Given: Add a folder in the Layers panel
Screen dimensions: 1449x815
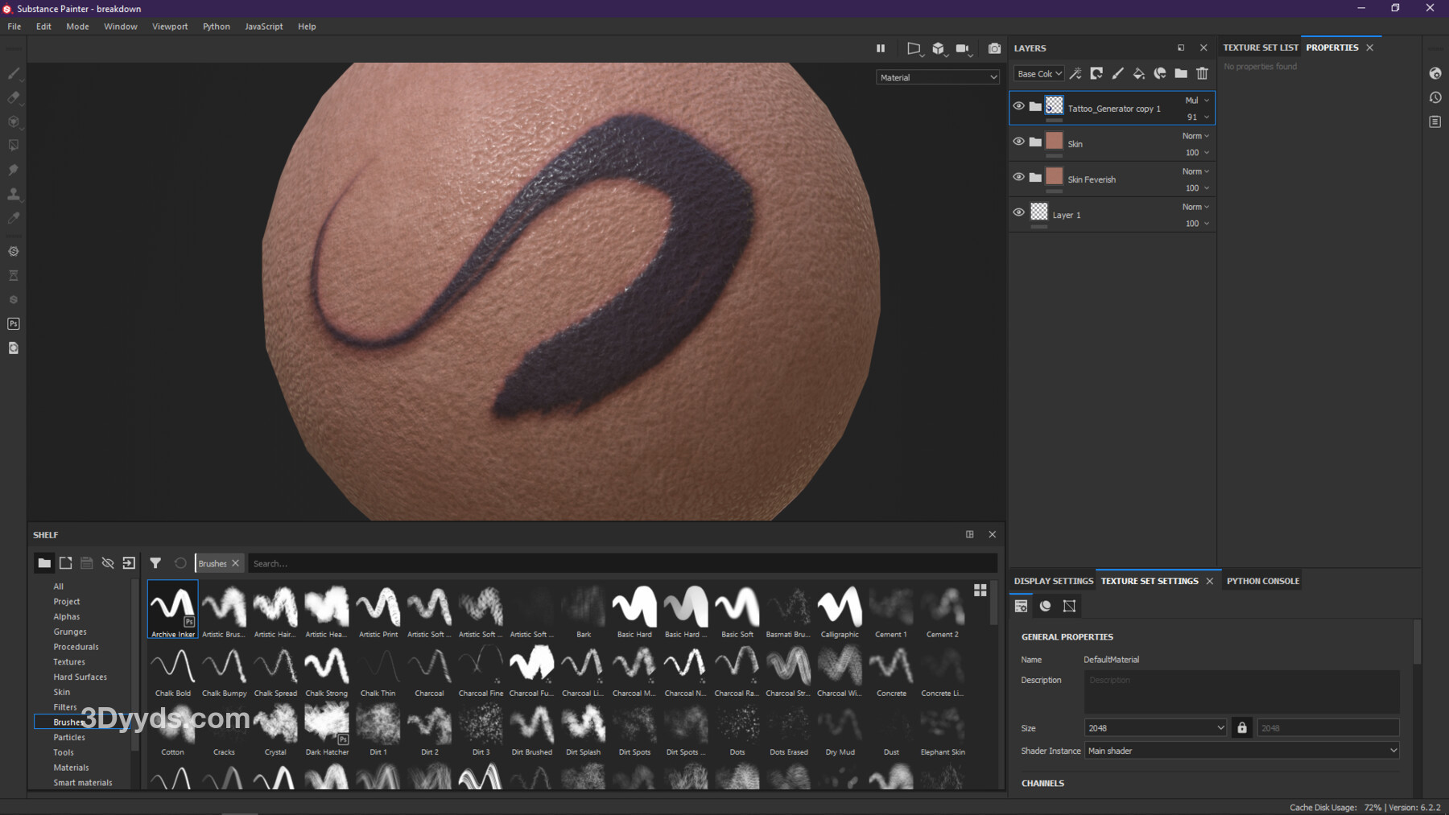Looking at the screenshot, I should (x=1181, y=74).
